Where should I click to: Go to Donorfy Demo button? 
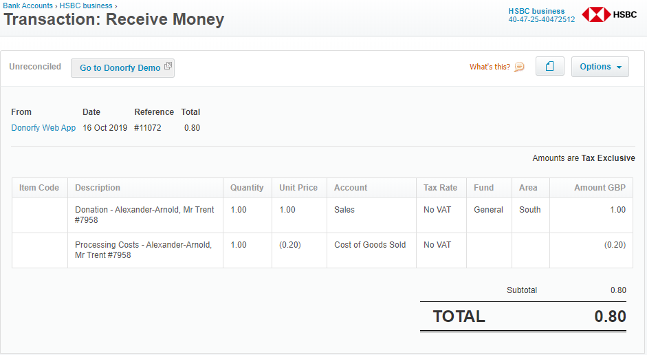coord(122,67)
